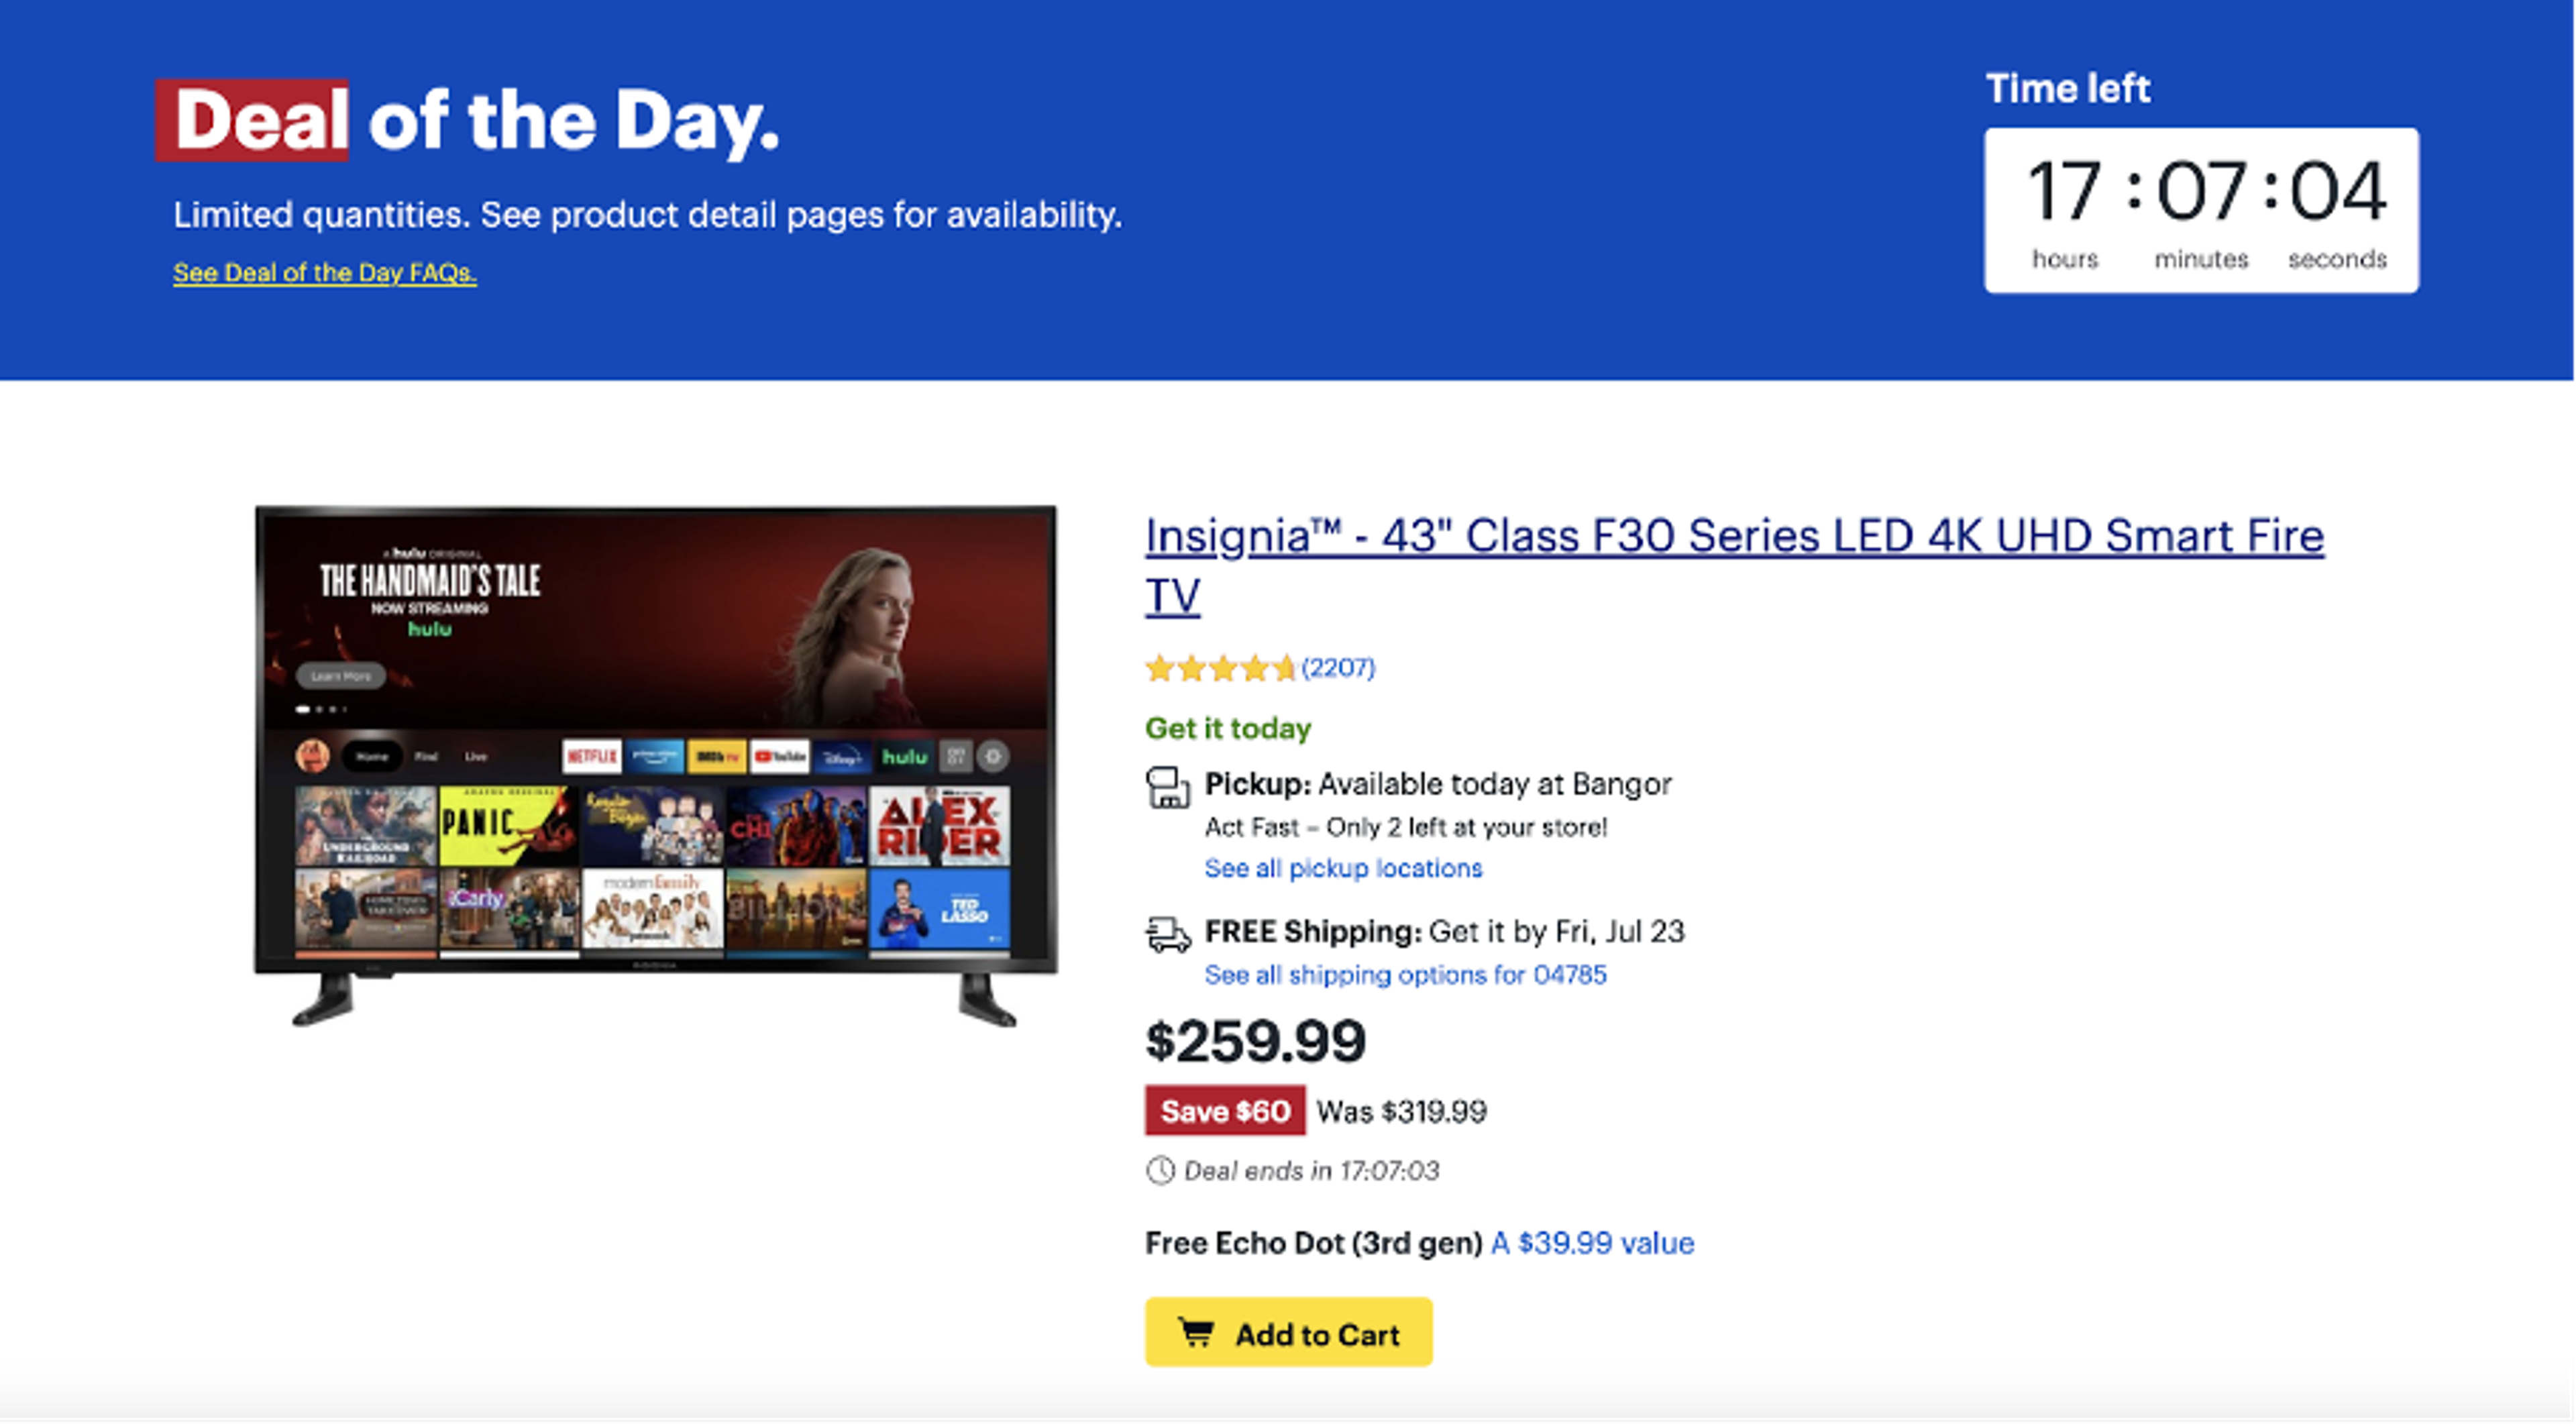The width and height of the screenshot is (2576, 1424).
Task: Select the Live tab on the Fire TV menu
Action: click(477, 758)
